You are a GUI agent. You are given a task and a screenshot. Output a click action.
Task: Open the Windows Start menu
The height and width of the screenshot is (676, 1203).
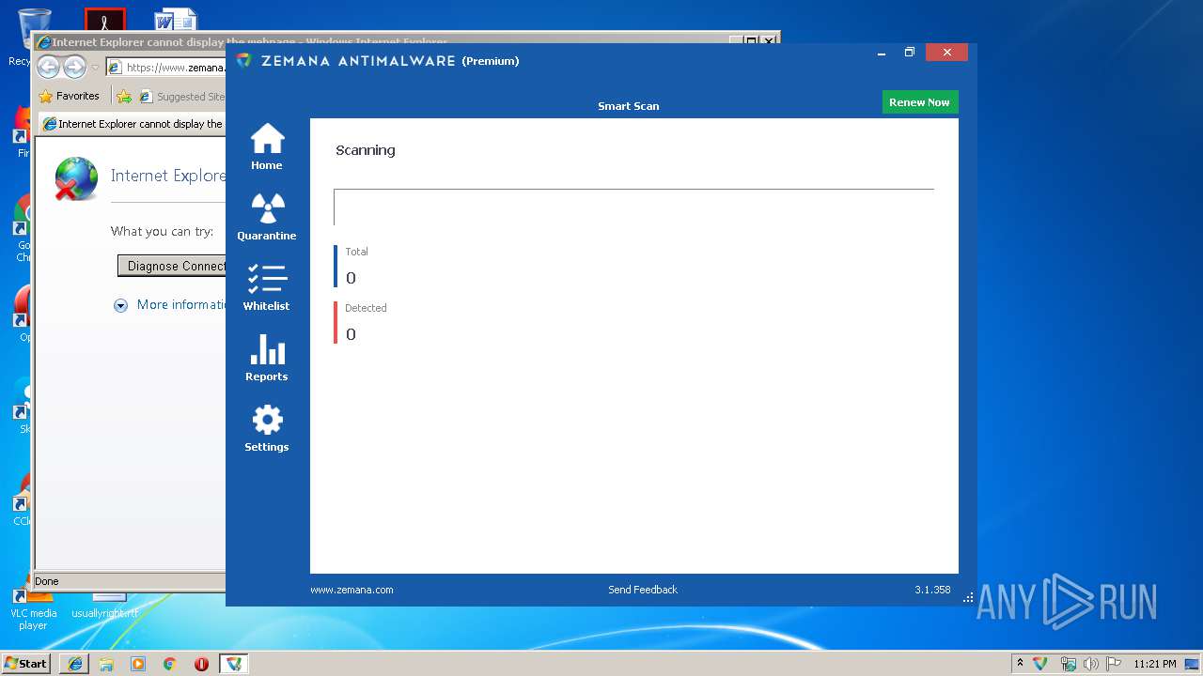(x=25, y=664)
